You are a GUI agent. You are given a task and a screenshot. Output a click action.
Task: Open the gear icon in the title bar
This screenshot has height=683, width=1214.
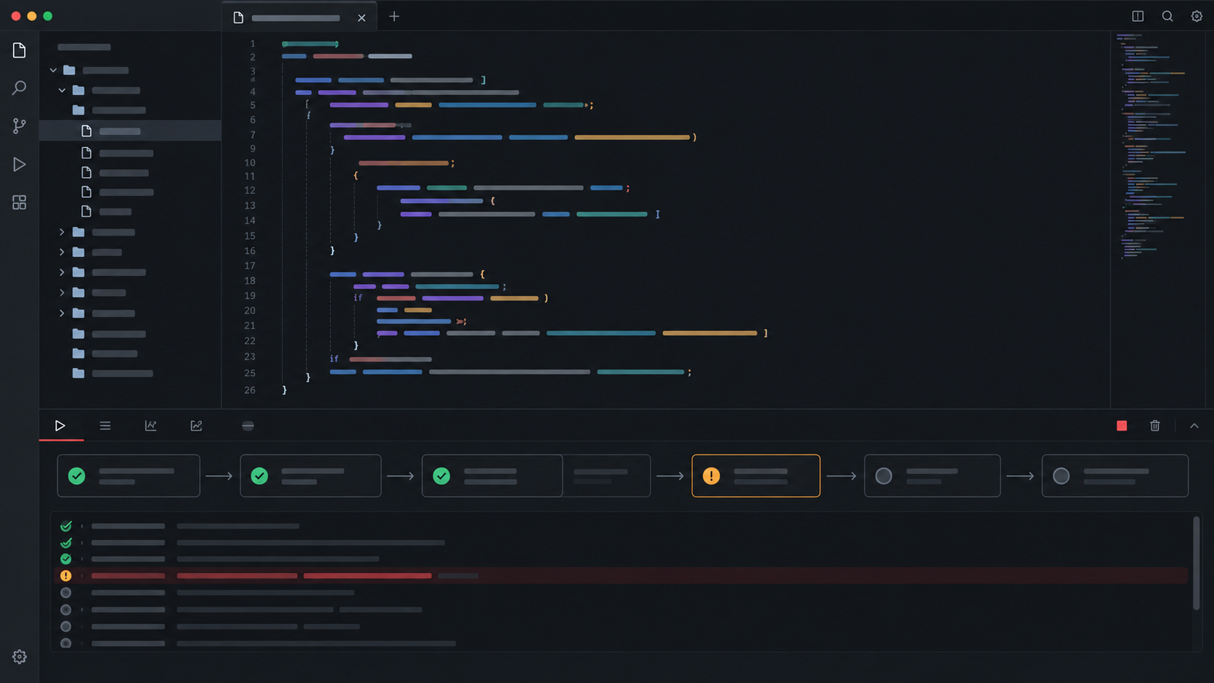[1197, 16]
